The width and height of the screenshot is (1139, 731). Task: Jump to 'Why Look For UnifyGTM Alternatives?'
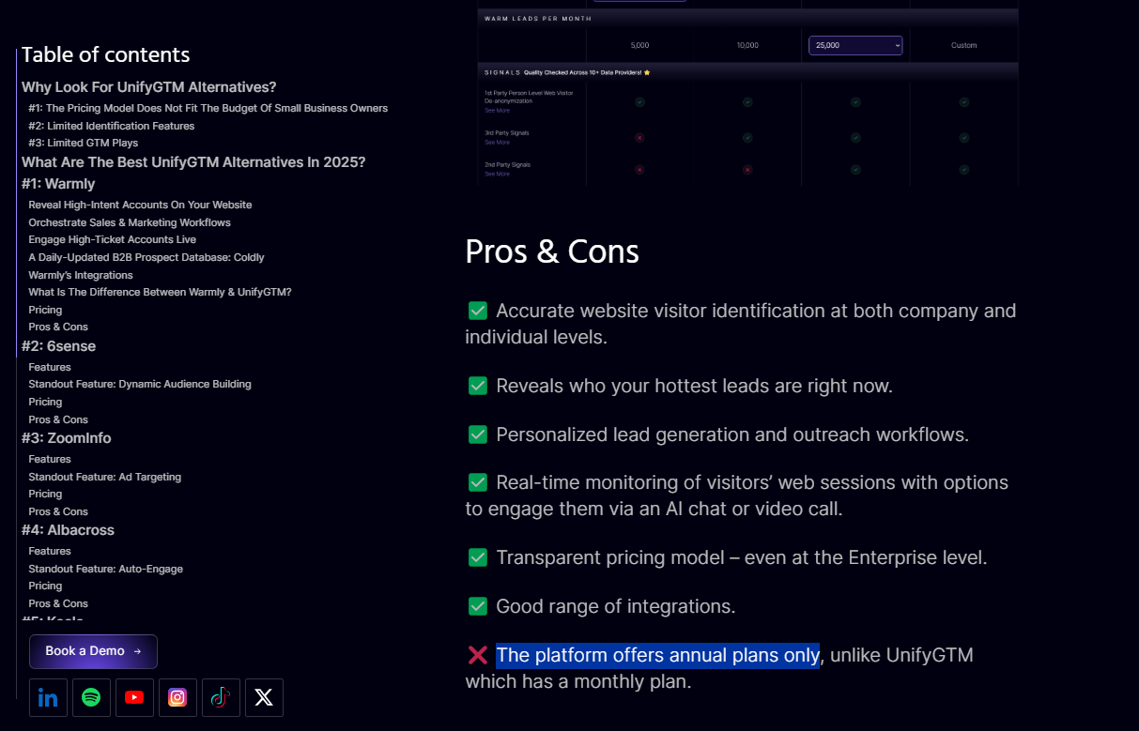149,87
